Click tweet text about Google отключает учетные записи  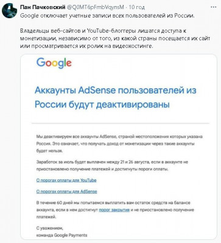(x=107, y=16)
